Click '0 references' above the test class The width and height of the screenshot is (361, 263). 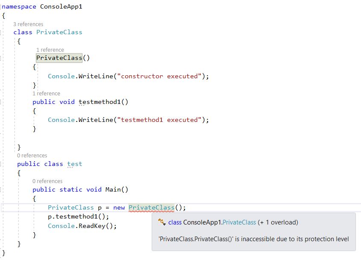point(32,155)
